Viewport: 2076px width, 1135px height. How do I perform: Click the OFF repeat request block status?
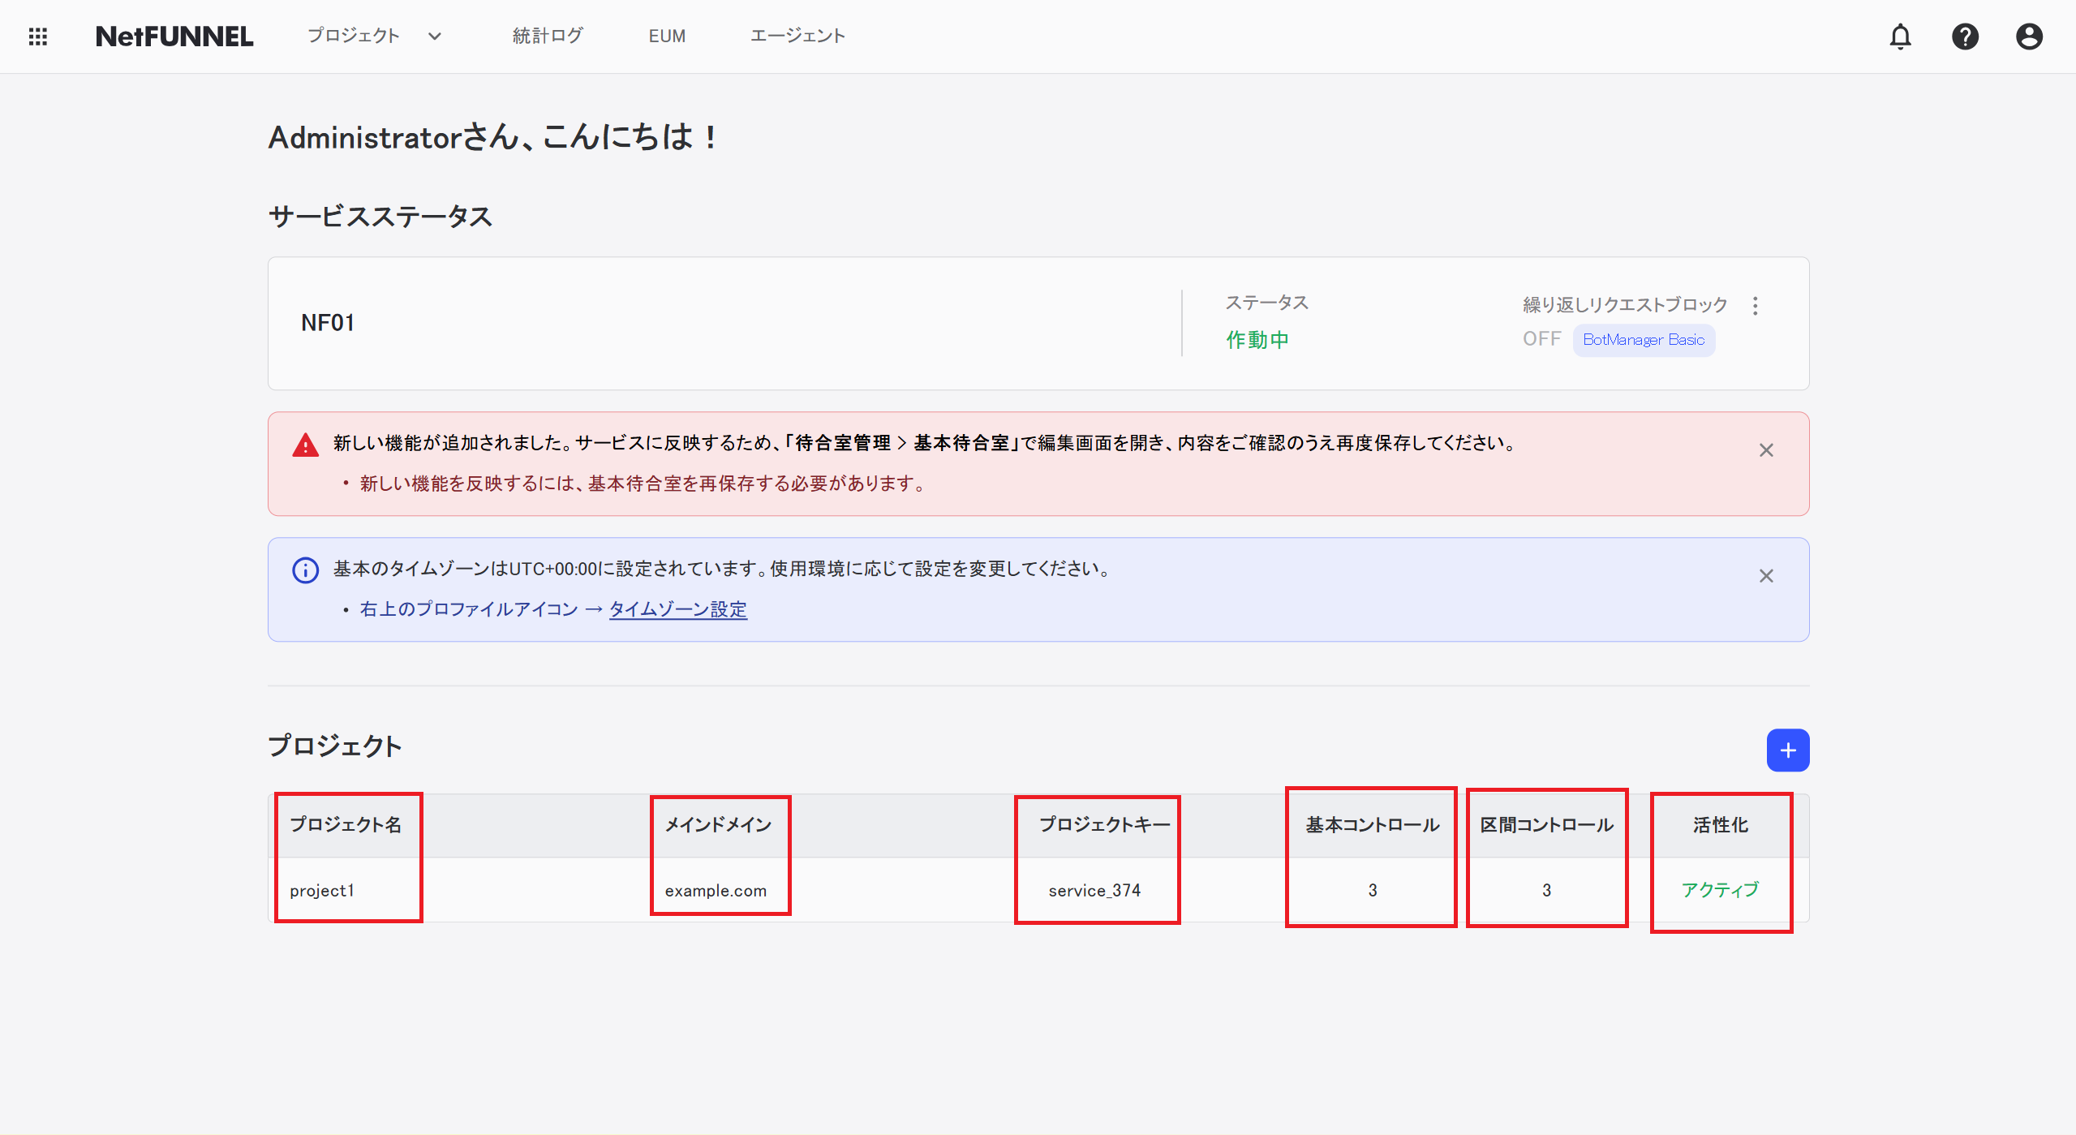pos(1541,339)
